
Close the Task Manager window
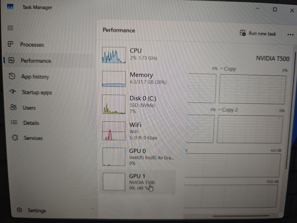pos(292,11)
